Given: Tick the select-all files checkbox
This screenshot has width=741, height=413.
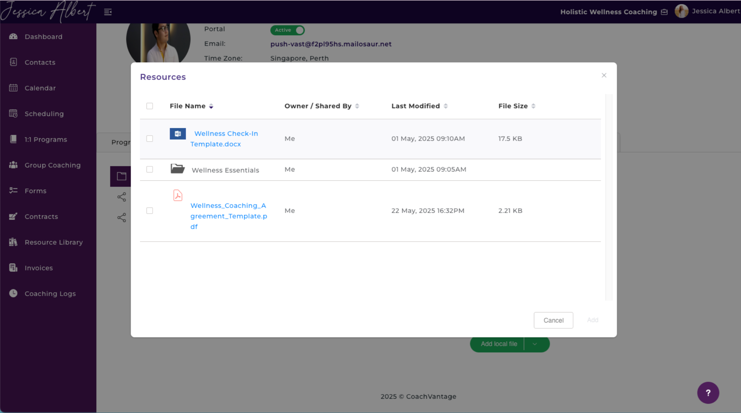Looking at the screenshot, I should pos(150,106).
